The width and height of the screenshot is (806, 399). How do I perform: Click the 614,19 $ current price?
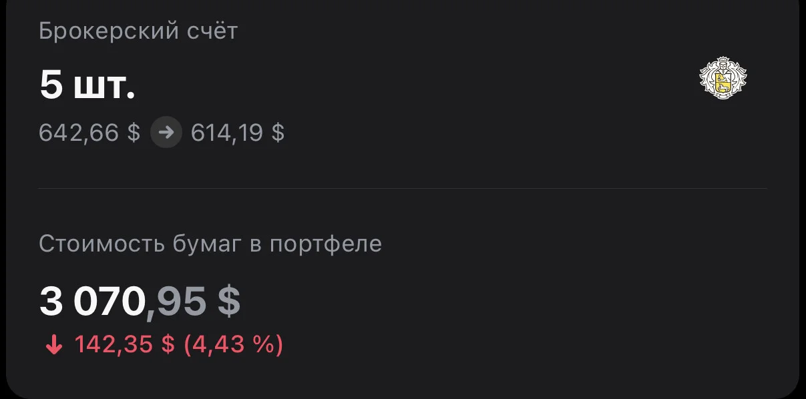pyautogui.click(x=238, y=133)
